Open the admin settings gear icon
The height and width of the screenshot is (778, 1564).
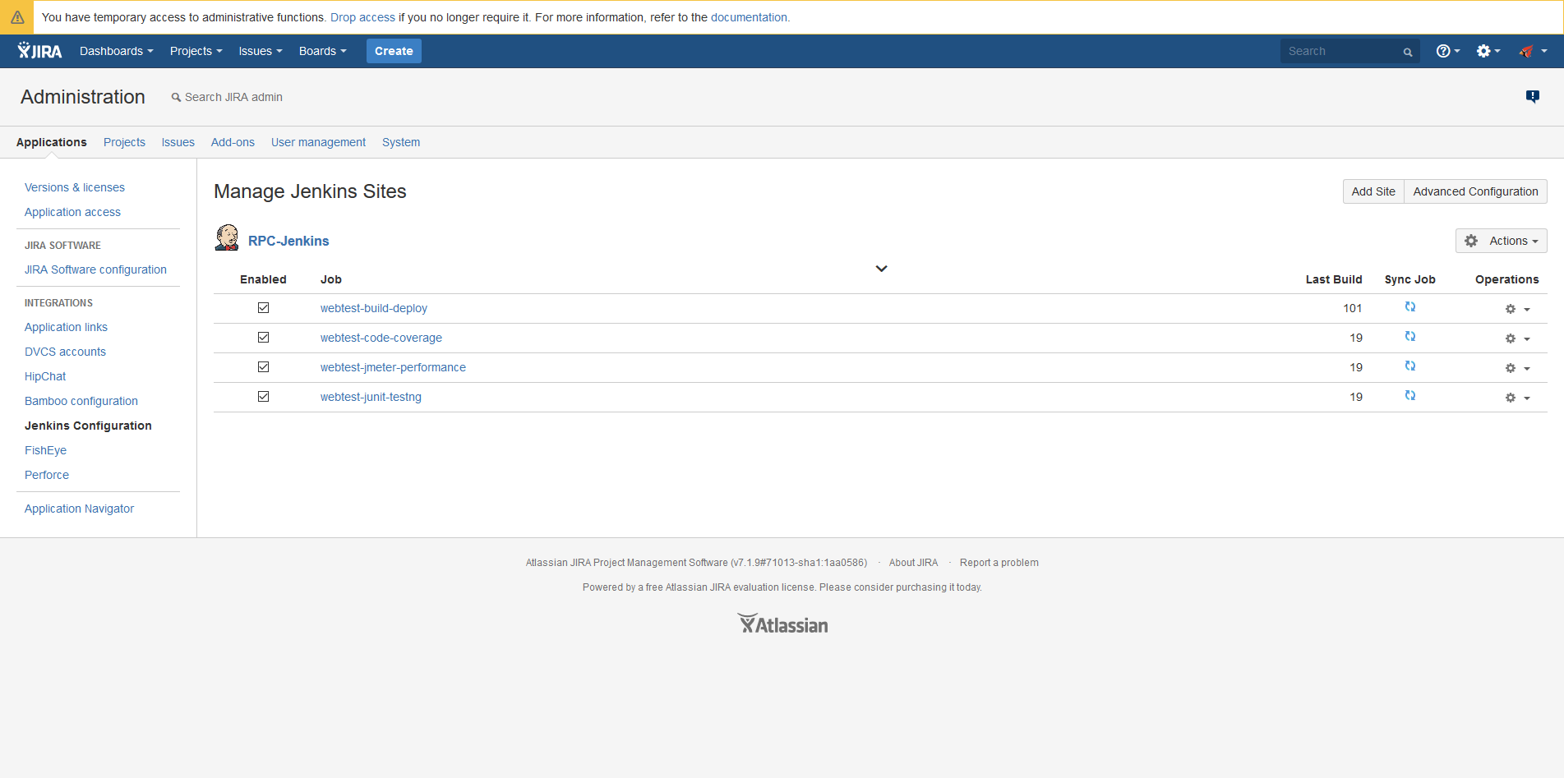[1484, 50]
